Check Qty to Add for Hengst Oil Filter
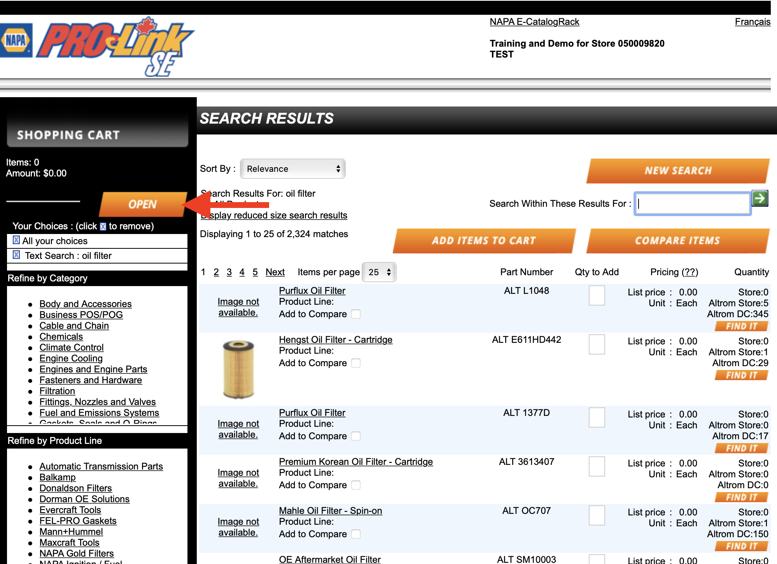777x564 pixels. coord(597,345)
